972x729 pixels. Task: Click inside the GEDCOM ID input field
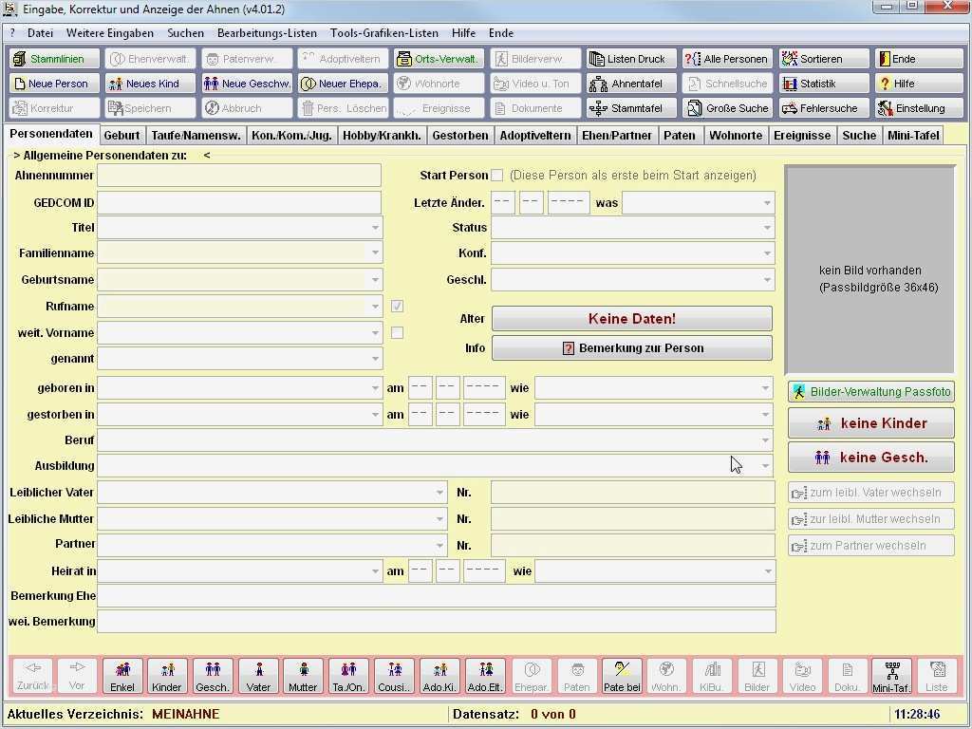pos(239,201)
